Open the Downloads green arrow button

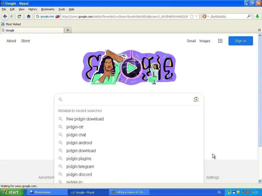click(257, 16)
